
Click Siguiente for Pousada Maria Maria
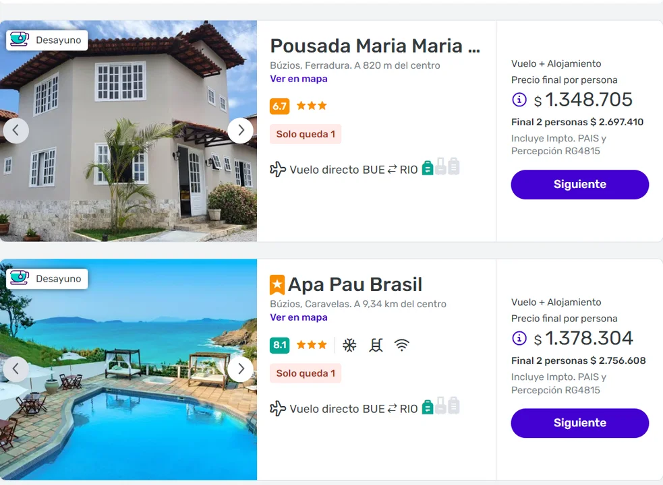pyautogui.click(x=579, y=185)
